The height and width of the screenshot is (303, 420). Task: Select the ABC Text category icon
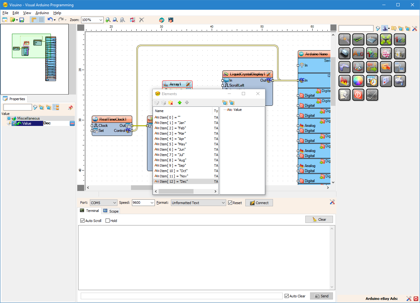point(358,53)
